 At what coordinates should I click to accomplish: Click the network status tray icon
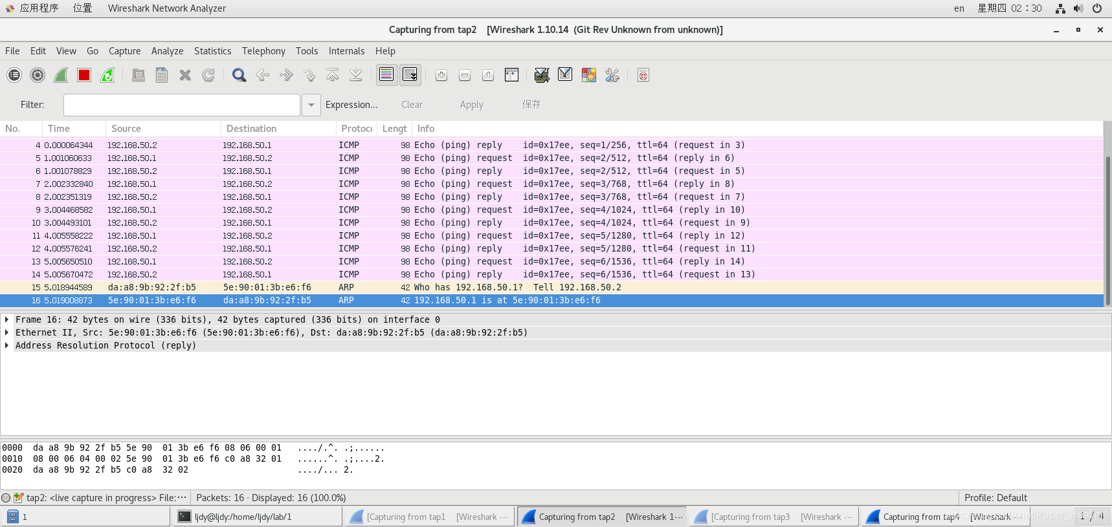(x=1060, y=8)
